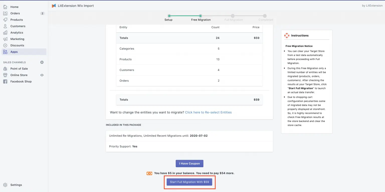Image resolution: width=385 pixels, height=192 pixels.
Task: Click the INCLUDED IN THIS PACKAGE heading
Action: point(124,125)
